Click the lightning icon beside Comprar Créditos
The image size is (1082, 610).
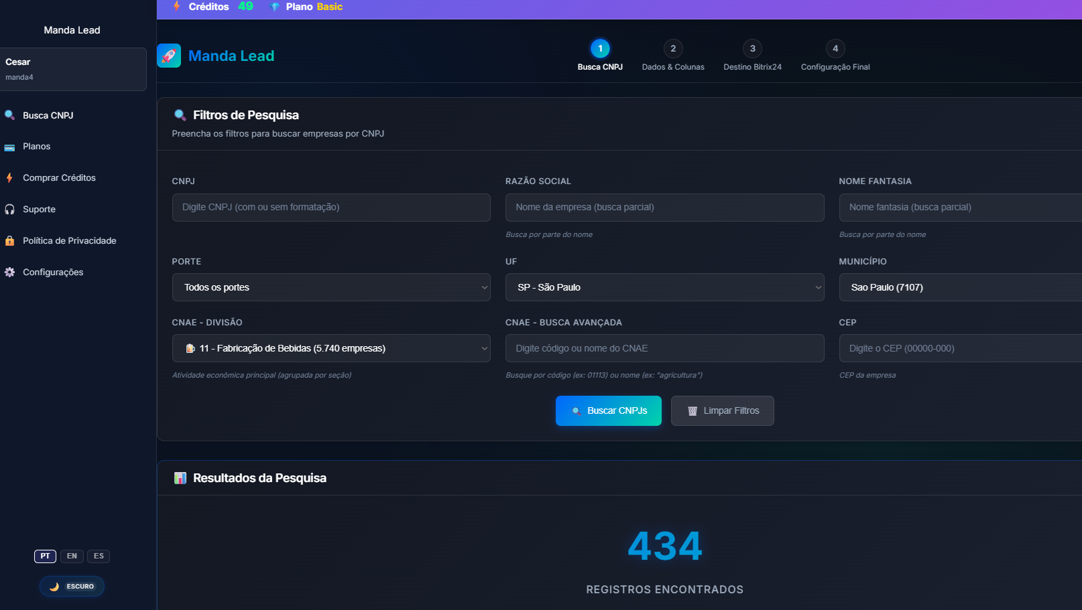coord(9,178)
